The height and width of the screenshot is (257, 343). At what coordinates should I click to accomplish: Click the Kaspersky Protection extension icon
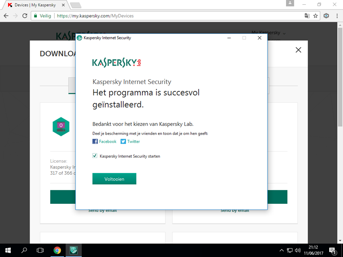326,16
